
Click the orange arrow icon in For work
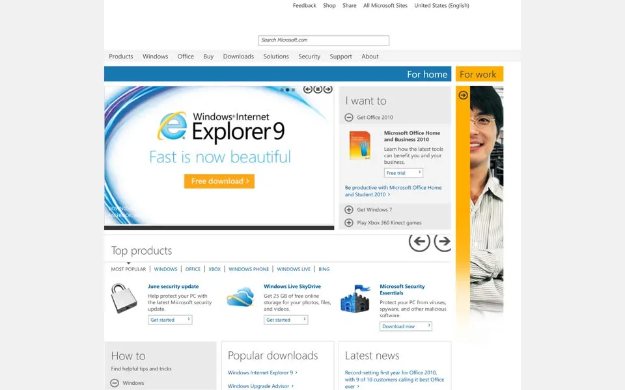[463, 95]
